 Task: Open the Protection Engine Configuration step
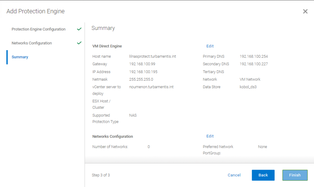coord(38,29)
